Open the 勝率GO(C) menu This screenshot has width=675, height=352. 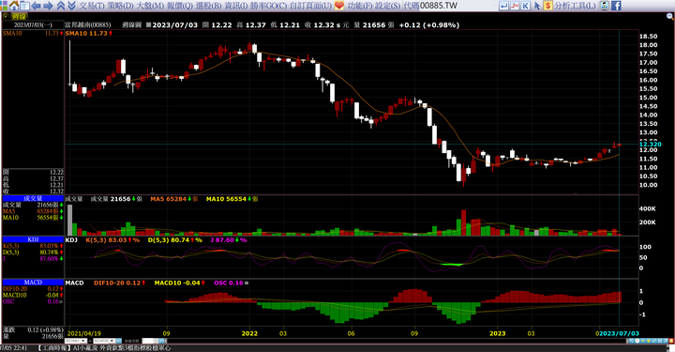tap(269, 6)
